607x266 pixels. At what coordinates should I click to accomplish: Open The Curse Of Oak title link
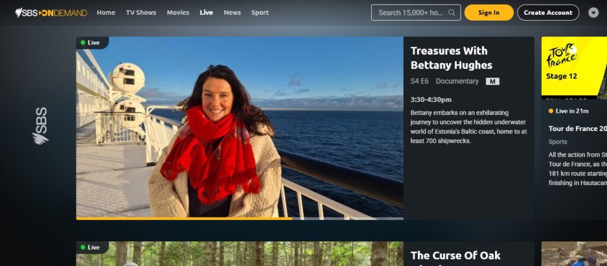point(456,255)
